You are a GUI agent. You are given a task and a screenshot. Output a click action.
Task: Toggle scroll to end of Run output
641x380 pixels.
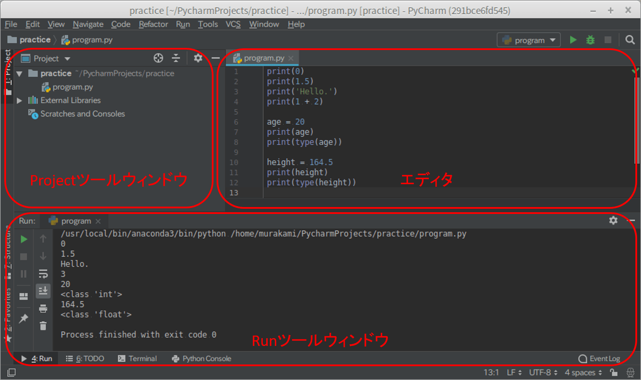pos(43,291)
